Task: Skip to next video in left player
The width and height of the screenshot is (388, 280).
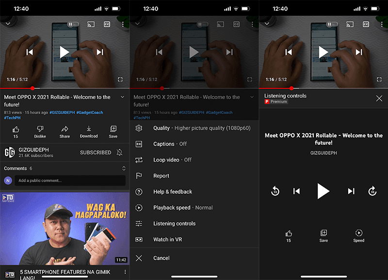Action: coord(100,52)
